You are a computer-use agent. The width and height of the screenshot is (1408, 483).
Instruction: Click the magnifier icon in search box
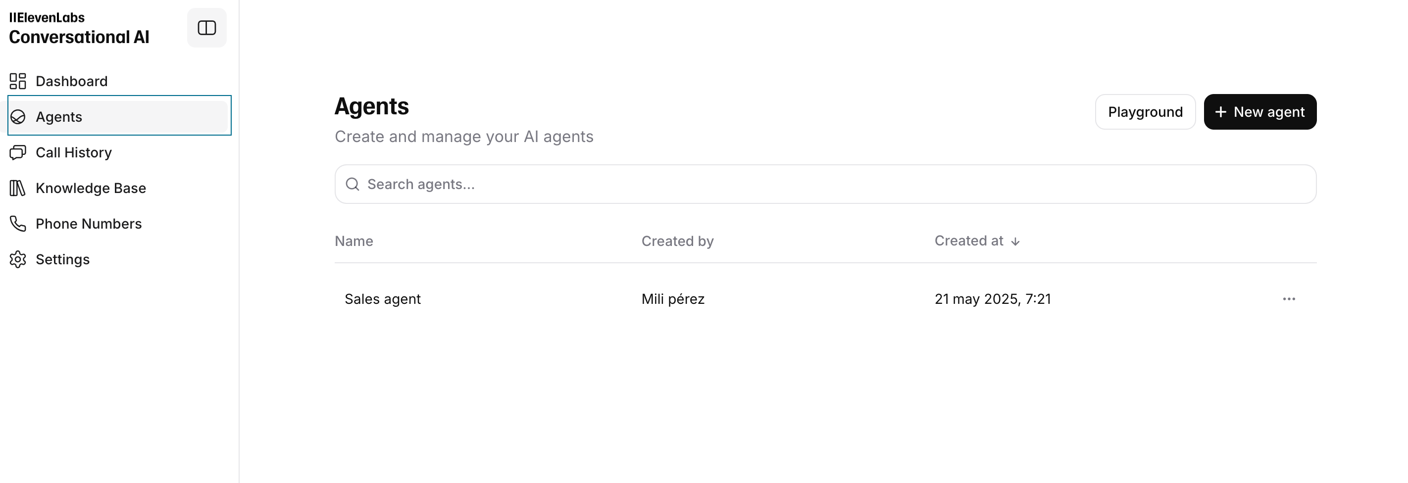(352, 184)
